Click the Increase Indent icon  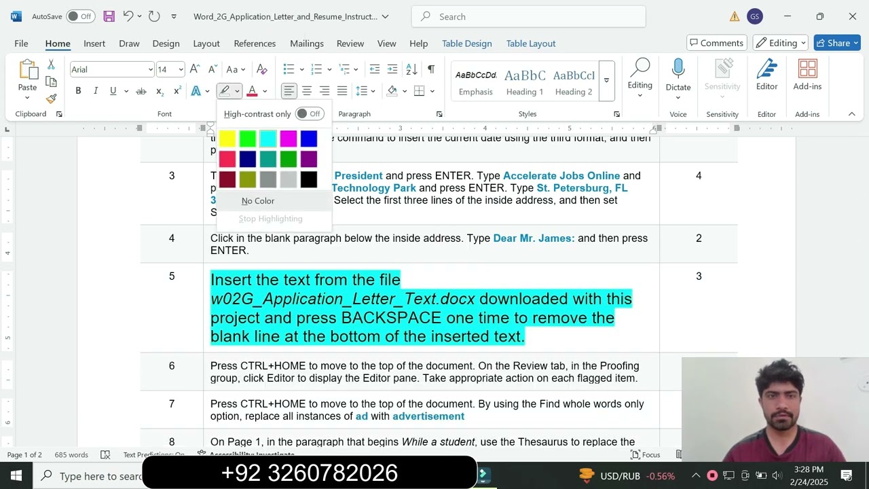392,69
